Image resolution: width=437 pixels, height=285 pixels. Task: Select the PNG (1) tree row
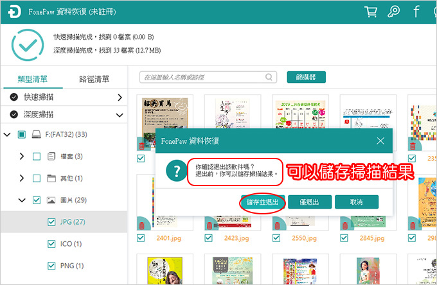click(x=64, y=266)
